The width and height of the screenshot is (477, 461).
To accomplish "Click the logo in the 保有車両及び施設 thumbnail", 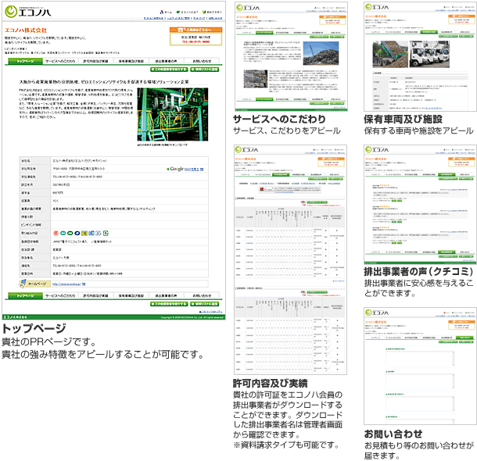I will [x=377, y=7].
